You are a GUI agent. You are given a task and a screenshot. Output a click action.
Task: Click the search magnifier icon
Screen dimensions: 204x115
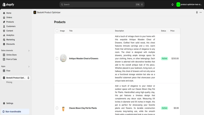62,5
